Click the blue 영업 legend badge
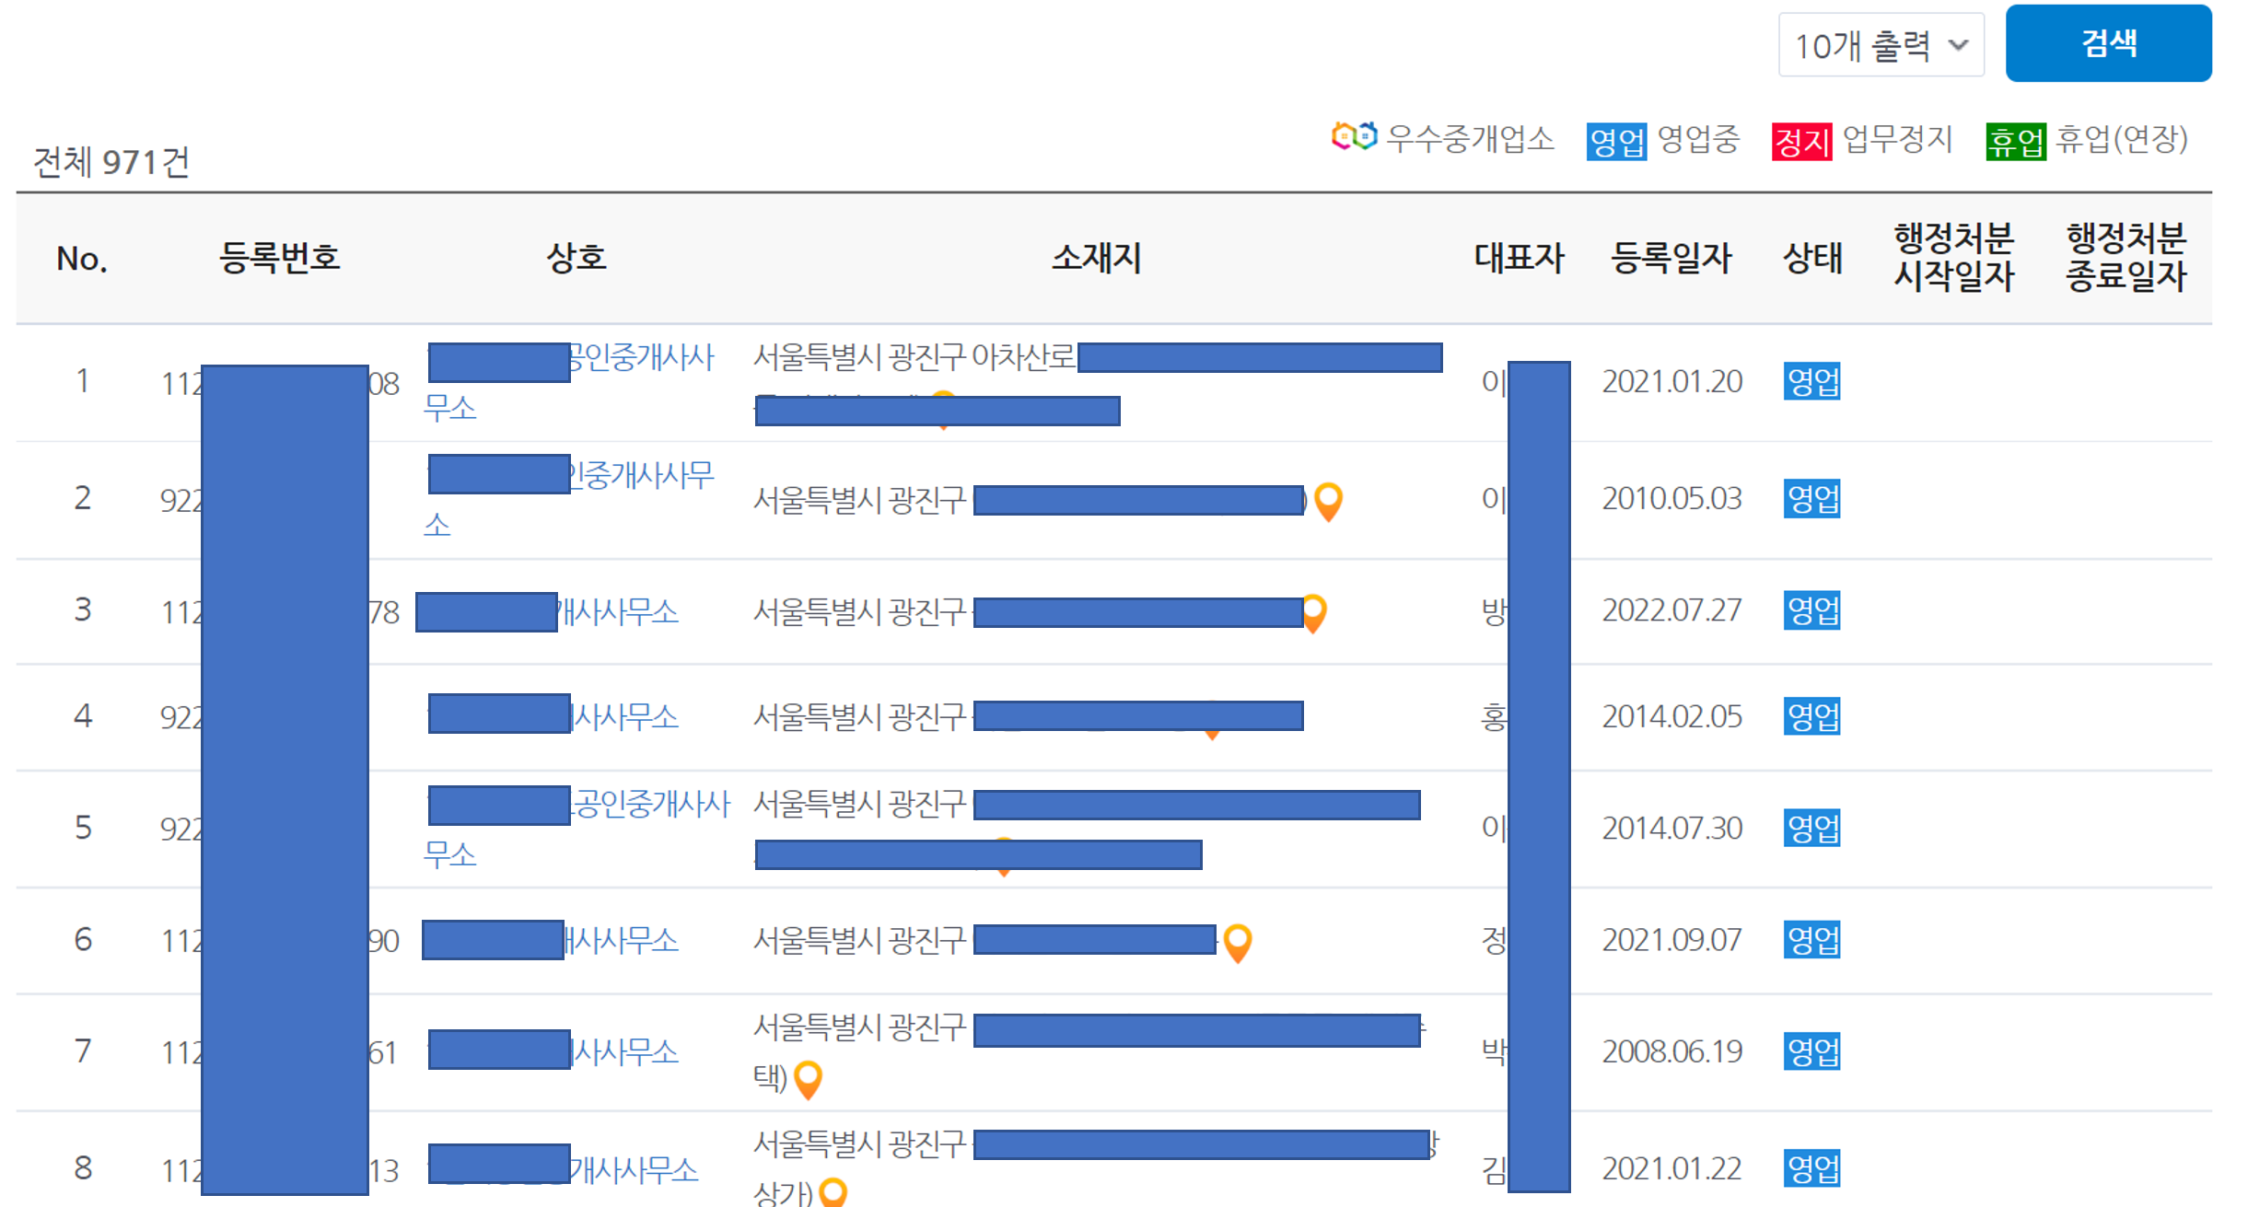This screenshot has height=1207, width=2248. click(x=1615, y=142)
